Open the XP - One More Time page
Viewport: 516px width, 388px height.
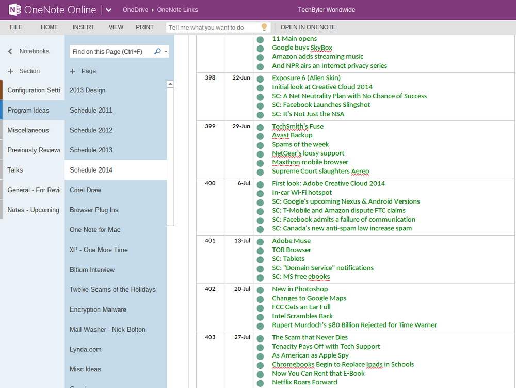point(116,250)
